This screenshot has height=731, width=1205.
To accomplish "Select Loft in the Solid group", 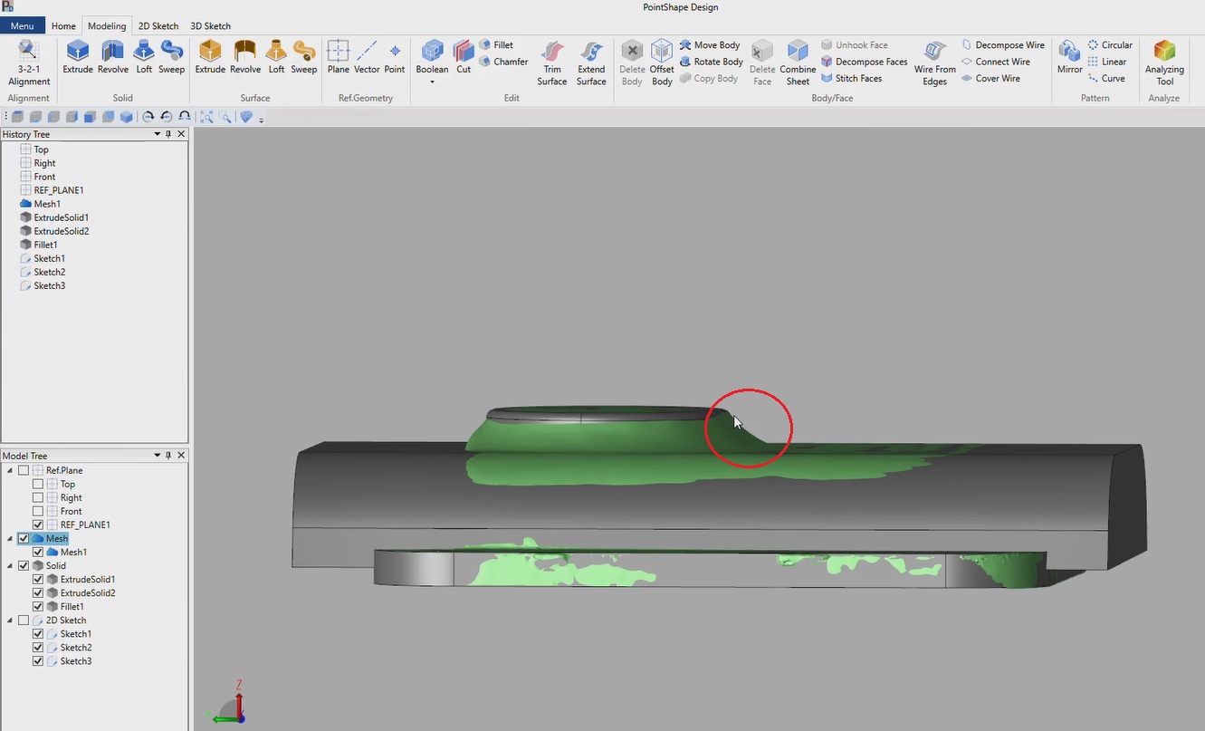I will tap(144, 57).
